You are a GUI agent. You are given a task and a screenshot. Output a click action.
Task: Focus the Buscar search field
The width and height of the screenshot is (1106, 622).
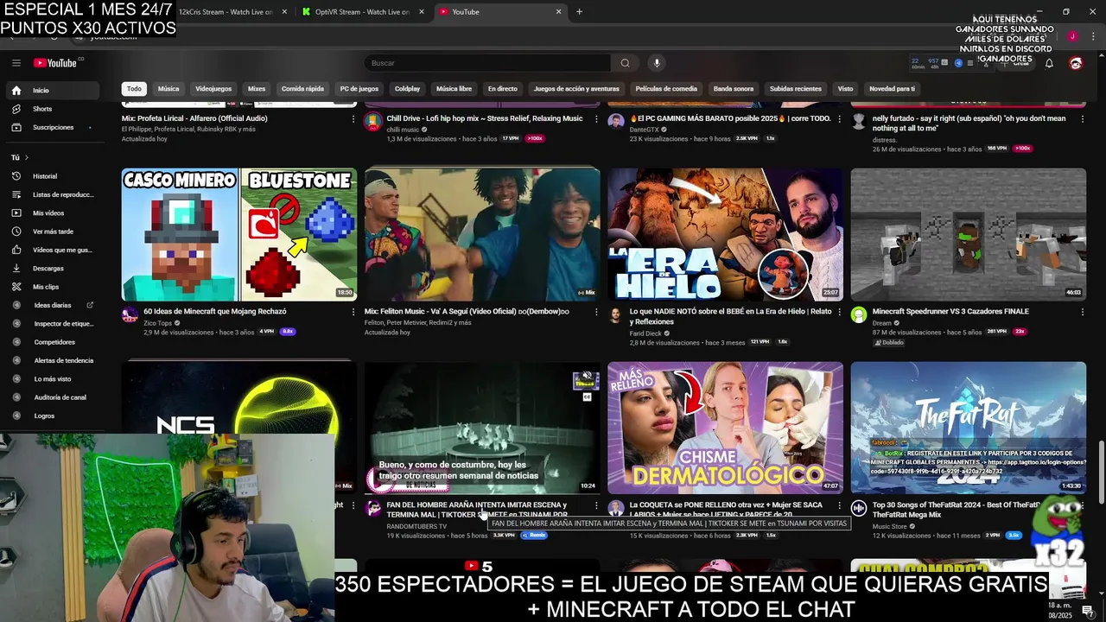[x=487, y=63]
